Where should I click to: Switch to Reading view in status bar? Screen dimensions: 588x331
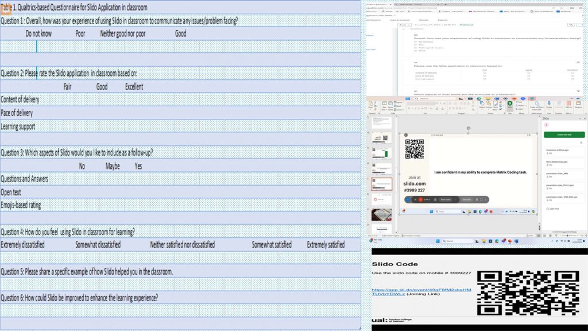551,236
